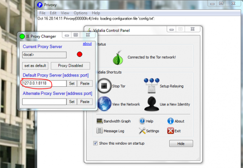Open Vidalia Settings tools icon

(x=142, y=131)
